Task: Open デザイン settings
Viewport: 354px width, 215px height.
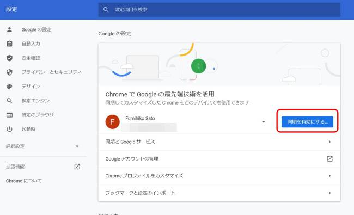Action: pos(31,87)
